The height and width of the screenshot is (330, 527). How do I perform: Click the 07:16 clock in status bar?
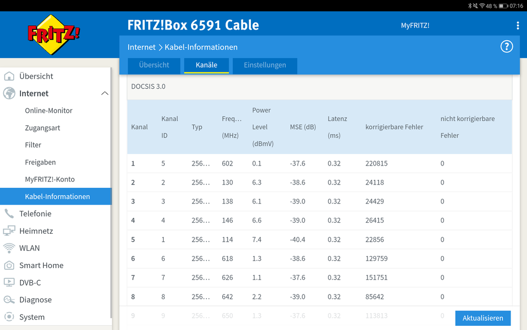(516, 6)
